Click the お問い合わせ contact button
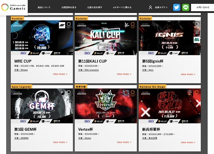 tap(202, 8)
